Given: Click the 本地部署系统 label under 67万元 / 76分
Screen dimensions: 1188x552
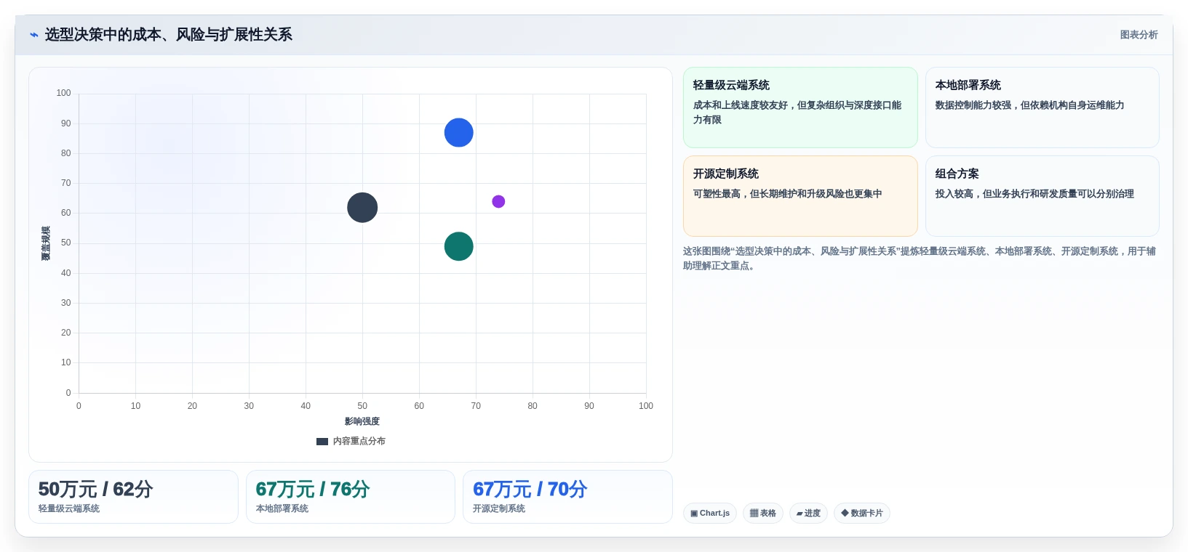Looking at the screenshot, I should click(x=282, y=508).
